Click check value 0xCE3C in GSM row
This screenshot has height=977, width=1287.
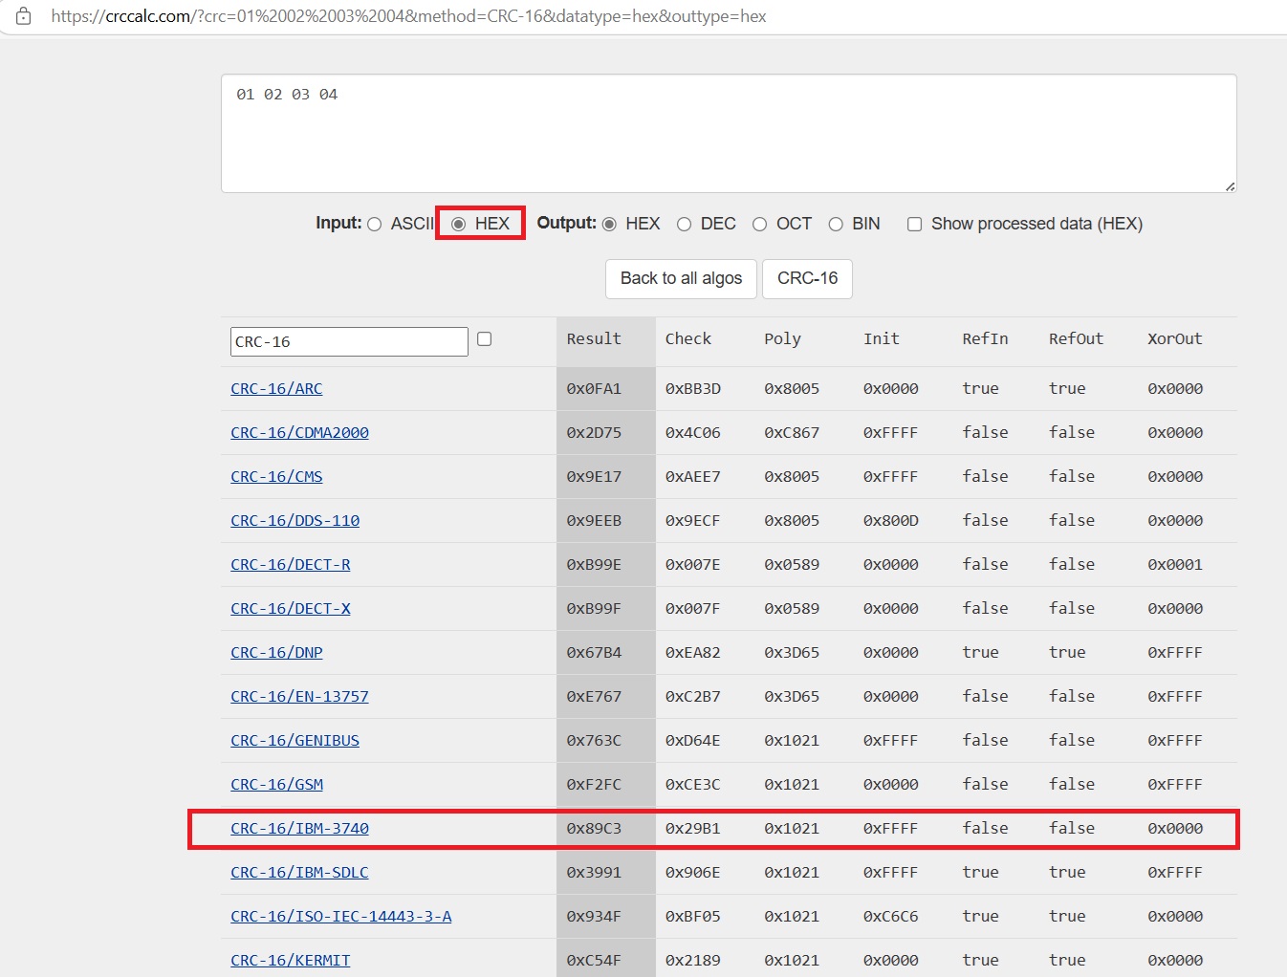692,784
